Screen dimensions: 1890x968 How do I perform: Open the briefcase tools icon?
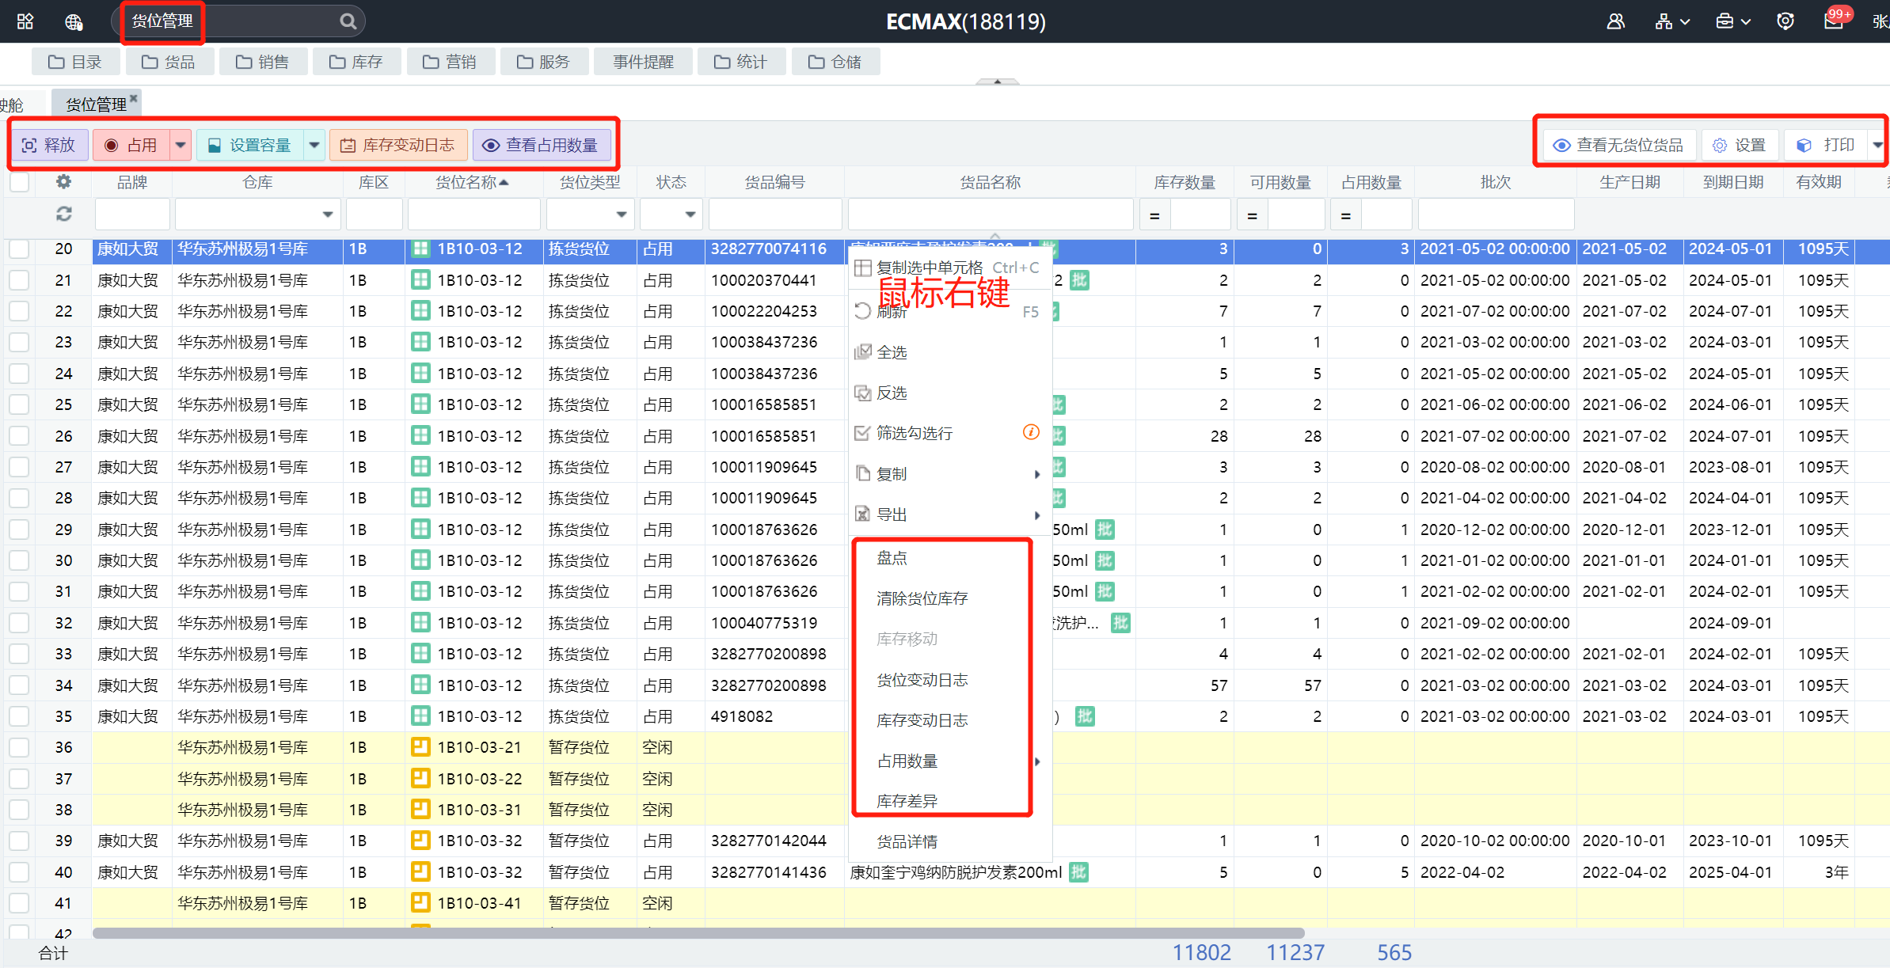pyautogui.click(x=1725, y=21)
